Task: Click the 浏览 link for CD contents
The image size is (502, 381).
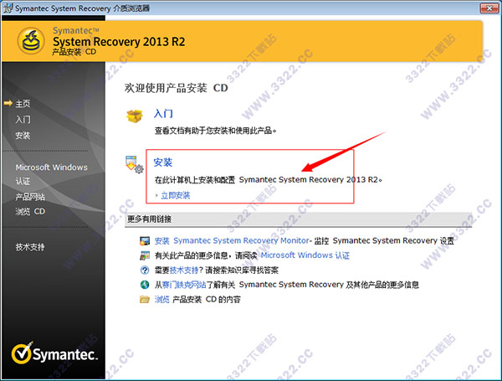Action: tap(162, 299)
